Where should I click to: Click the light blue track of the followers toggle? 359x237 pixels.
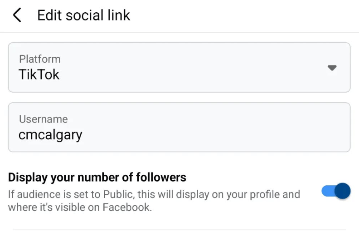[x=327, y=191]
